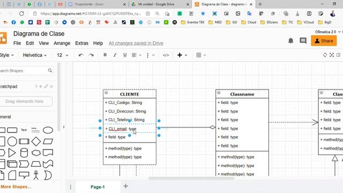Toggle bold formatting in toolbar
The image size is (343, 193).
(105, 55)
